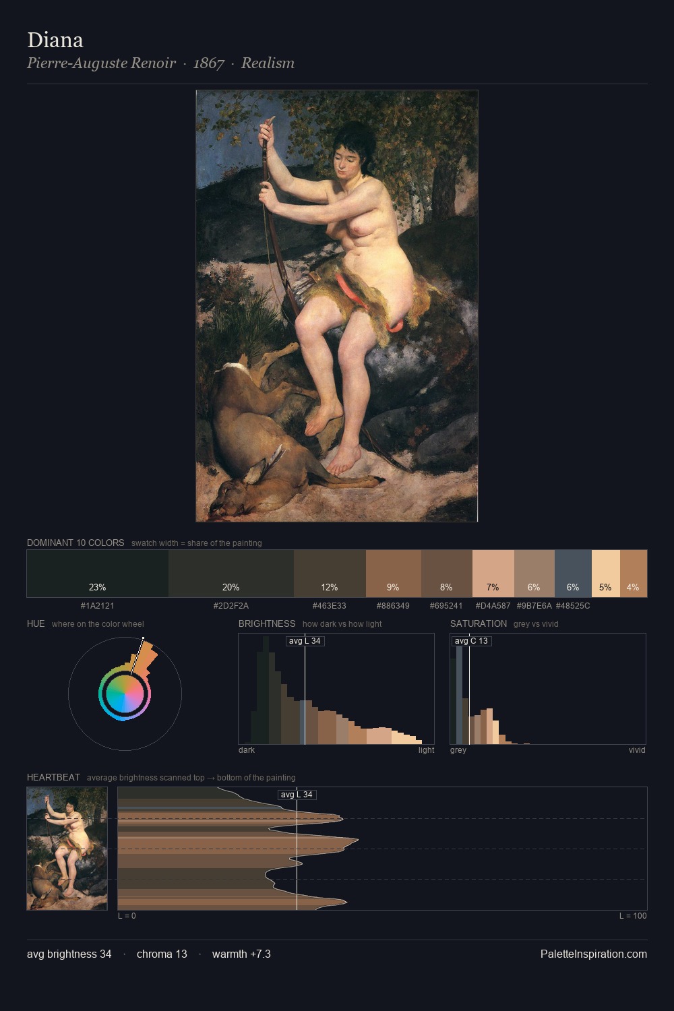
Task: Click the 'L = 0' axis label
Action: (x=127, y=916)
